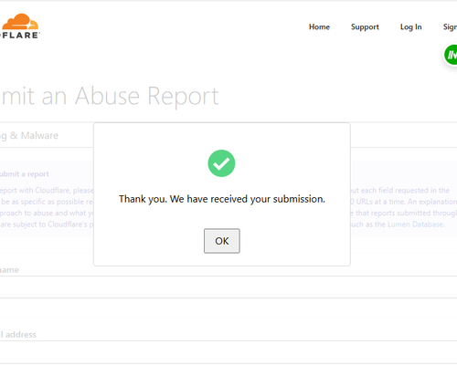This screenshot has width=457, height=365.
Task: Click the Cloudflare logo
Action: (20, 26)
